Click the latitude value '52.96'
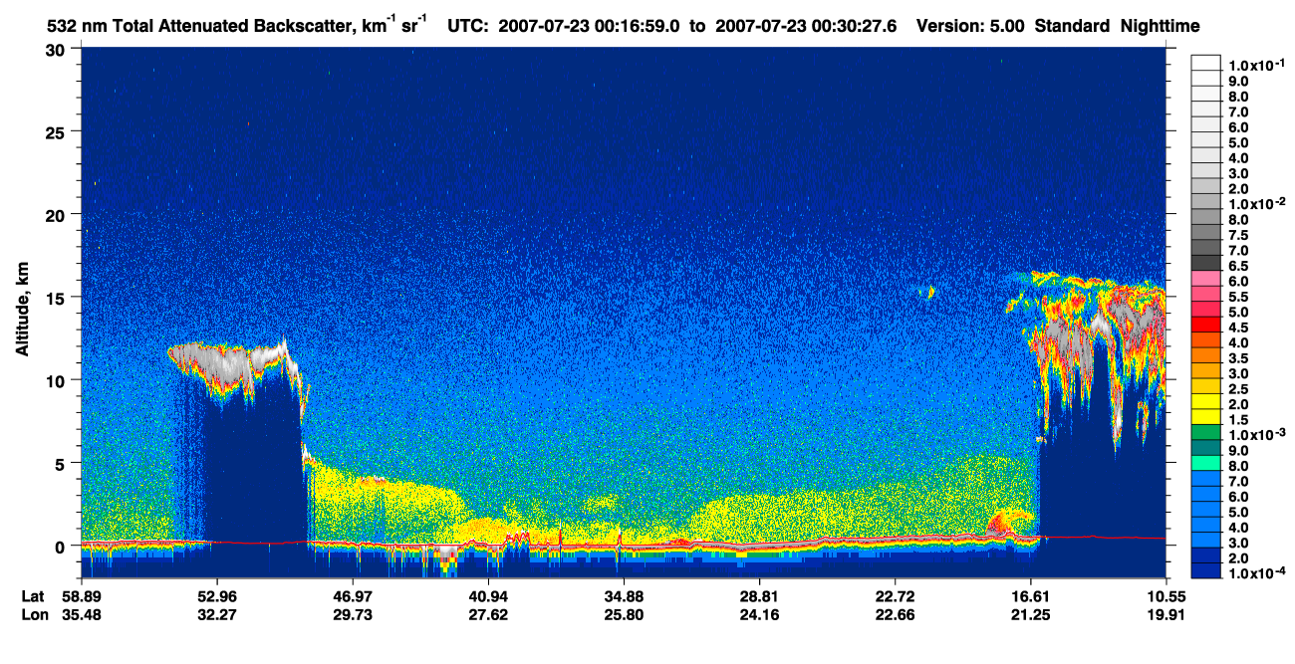This screenshot has height=664, width=1295. click(216, 596)
